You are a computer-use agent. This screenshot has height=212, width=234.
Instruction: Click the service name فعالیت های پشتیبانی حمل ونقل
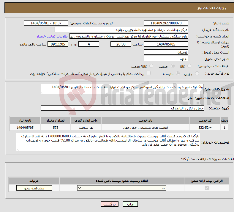[x=145, y=128]
